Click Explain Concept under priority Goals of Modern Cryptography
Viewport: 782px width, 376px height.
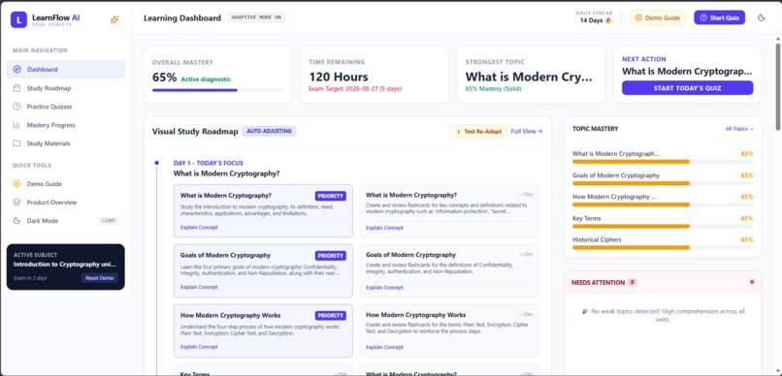[x=199, y=288]
